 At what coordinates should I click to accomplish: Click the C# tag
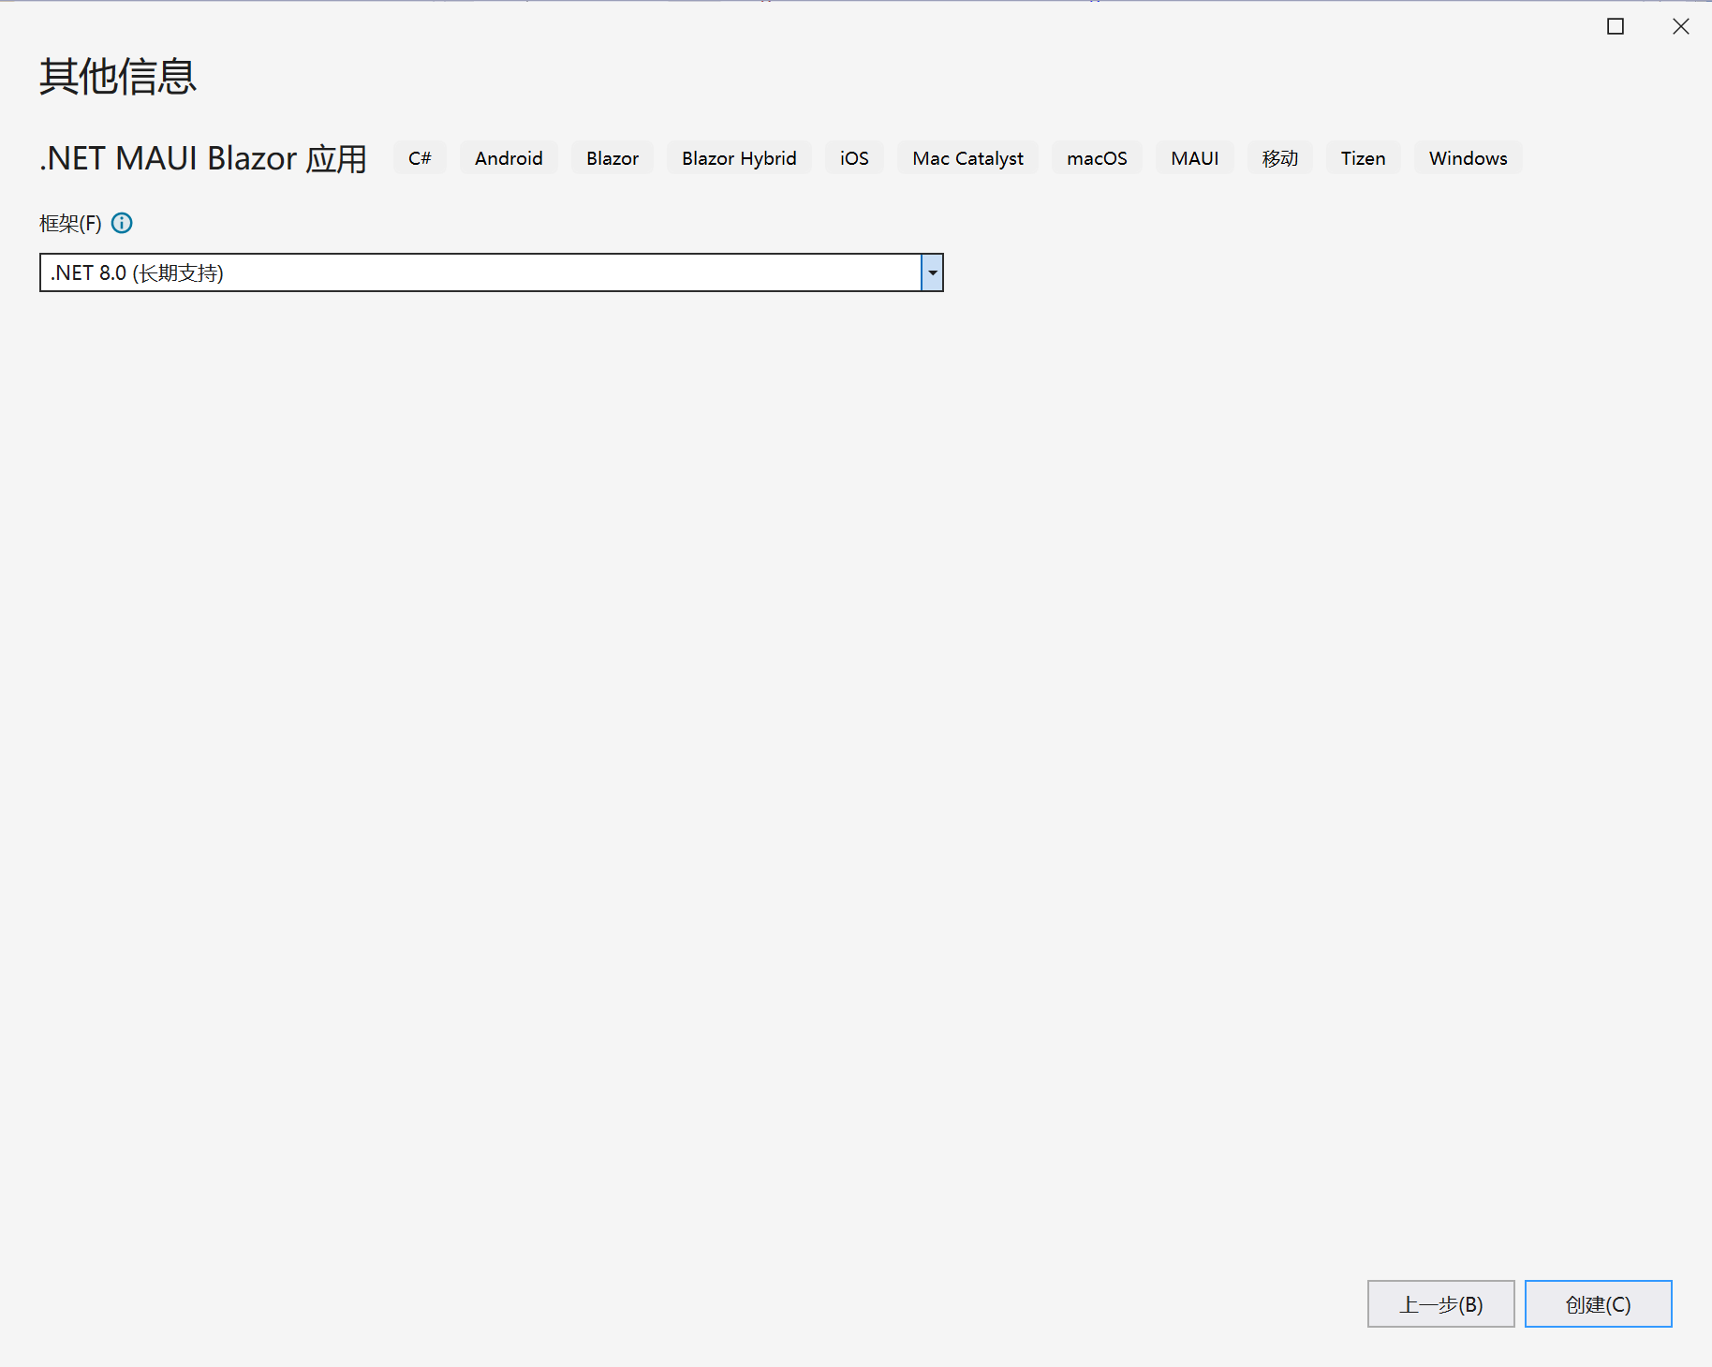(x=420, y=158)
